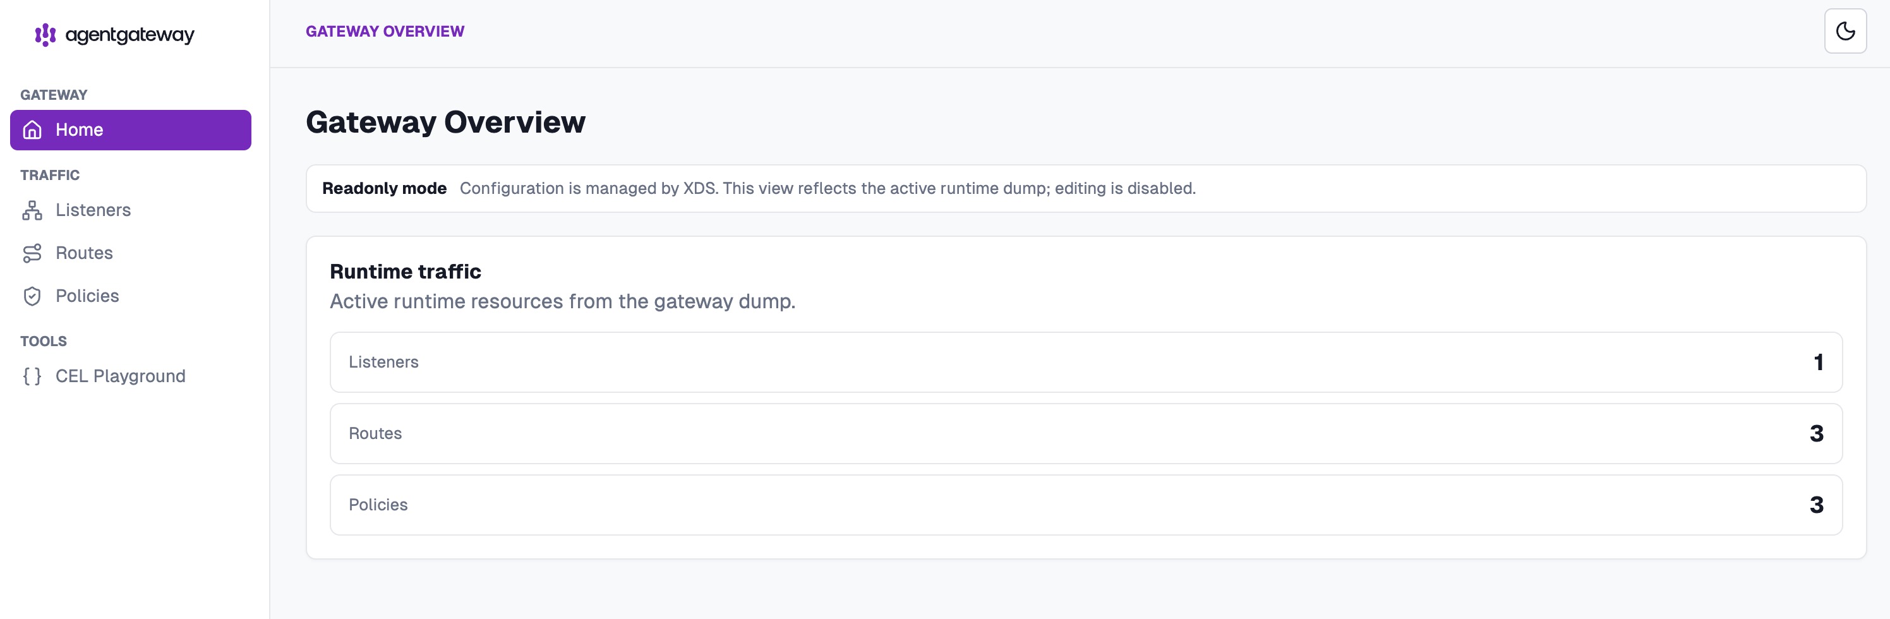
Task: Click the TRAFFIC sidebar section label
Action: pyautogui.click(x=50, y=176)
